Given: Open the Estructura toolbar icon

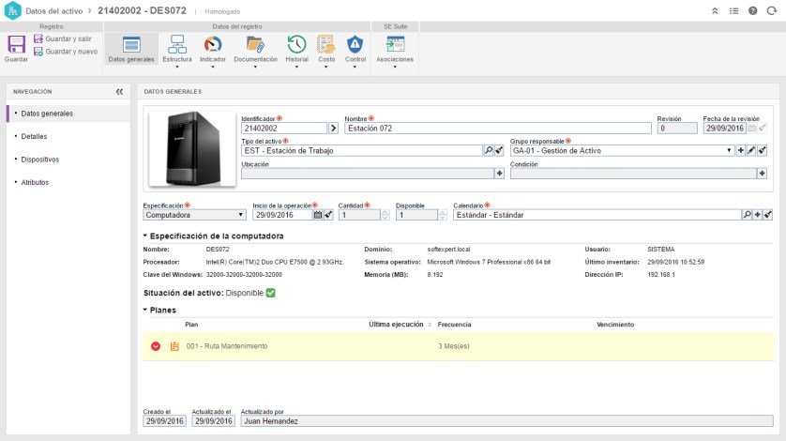Looking at the screenshot, I should [177, 45].
